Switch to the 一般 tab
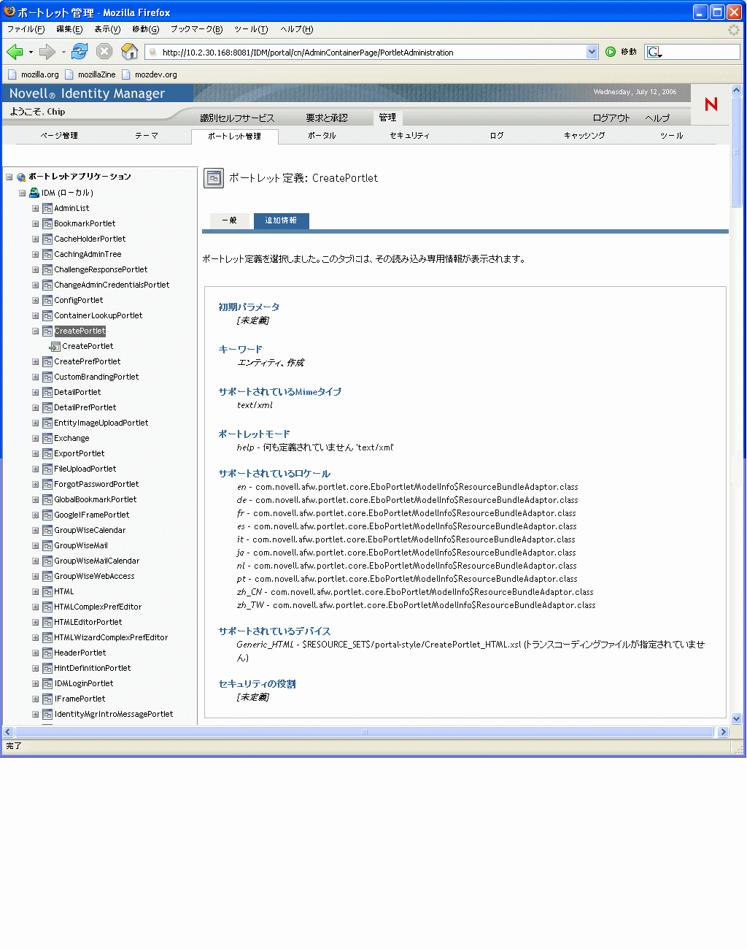The height and width of the screenshot is (949, 747). point(229,220)
